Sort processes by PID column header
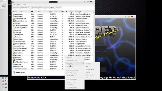162x91 pixels. coord(34,12)
